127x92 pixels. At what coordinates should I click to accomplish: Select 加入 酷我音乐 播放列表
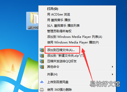[x=77, y=26]
